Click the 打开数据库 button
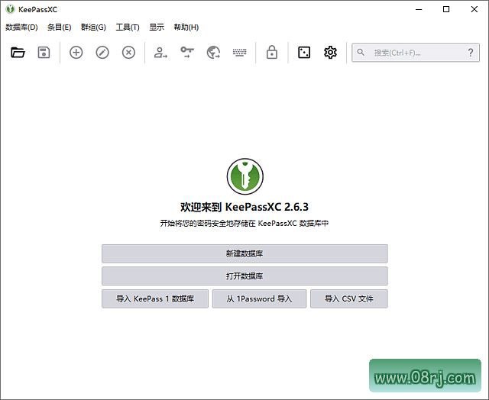 (x=244, y=276)
